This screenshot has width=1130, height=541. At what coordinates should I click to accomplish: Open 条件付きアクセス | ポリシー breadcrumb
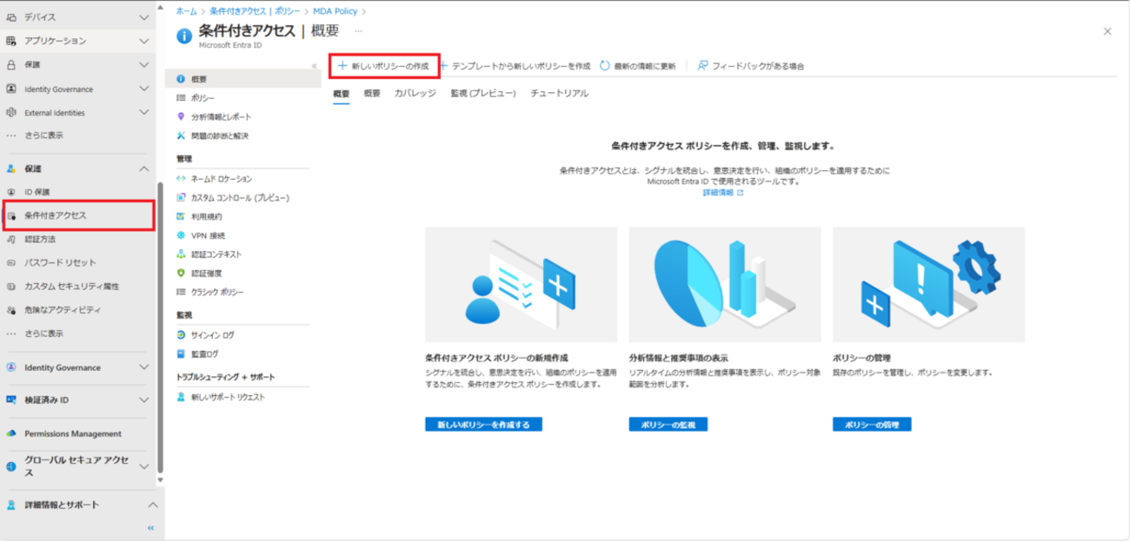coord(254,10)
